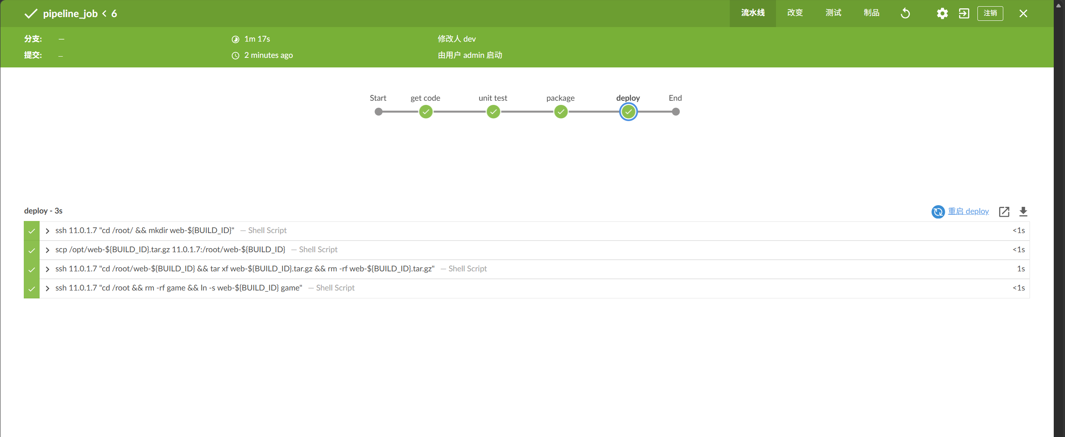Click the 1m 17s duration text
Image resolution: width=1065 pixels, height=437 pixels.
point(257,39)
